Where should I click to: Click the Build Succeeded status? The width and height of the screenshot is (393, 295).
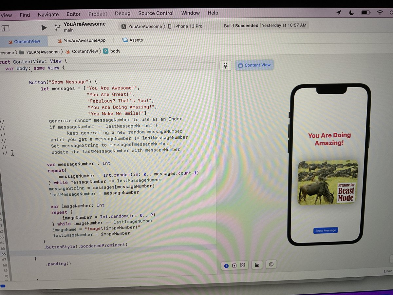click(241, 25)
